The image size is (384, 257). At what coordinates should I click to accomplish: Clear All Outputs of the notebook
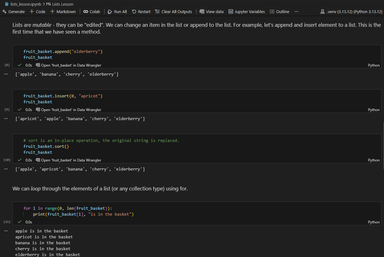click(x=174, y=12)
